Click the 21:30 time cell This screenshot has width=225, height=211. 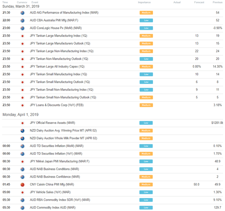tap(6, 13)
